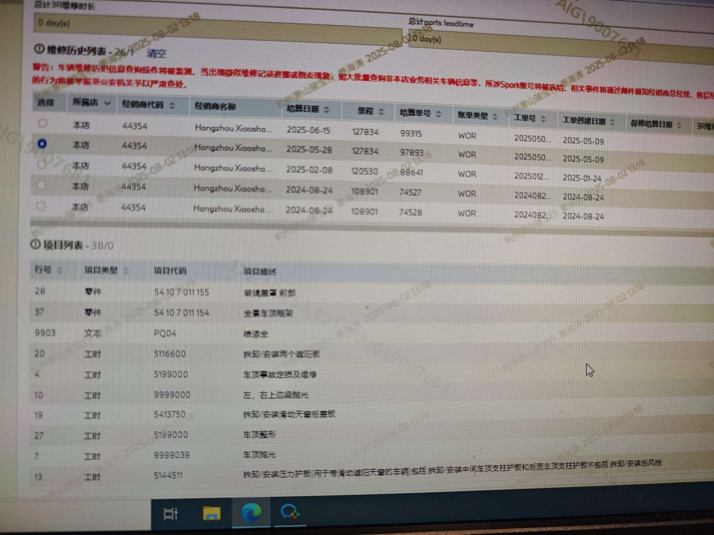
Task: Open File Explorer from the taskbar
Action: tap(211, 513)
